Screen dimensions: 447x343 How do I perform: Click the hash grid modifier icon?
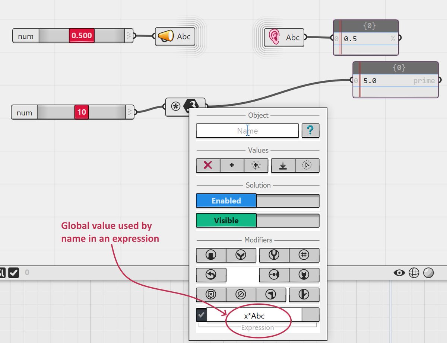coord(304,255)
